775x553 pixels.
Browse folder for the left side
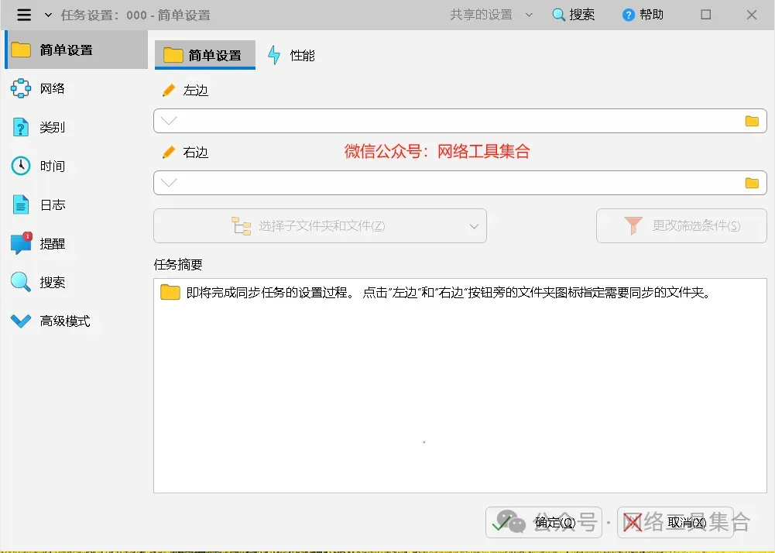(x=752, y=121)
